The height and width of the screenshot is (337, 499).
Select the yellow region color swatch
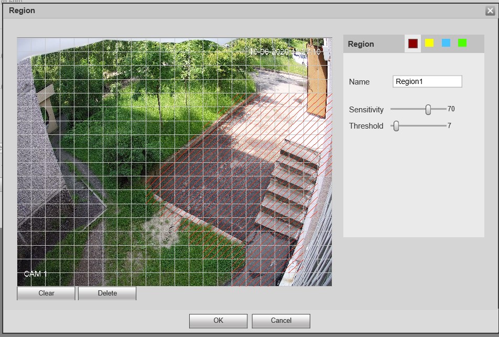(429, 43)
